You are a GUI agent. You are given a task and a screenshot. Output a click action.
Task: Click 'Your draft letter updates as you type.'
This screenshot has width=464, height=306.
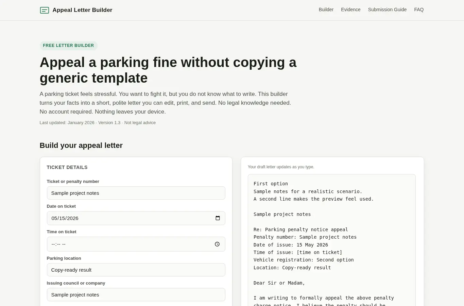(x=281, y=167)
